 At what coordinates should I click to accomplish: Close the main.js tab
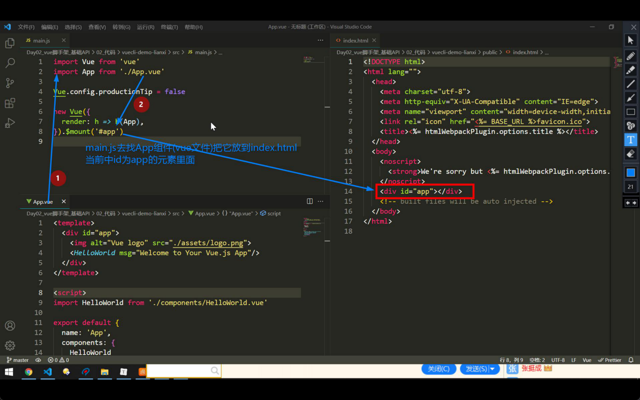point(63,40)
